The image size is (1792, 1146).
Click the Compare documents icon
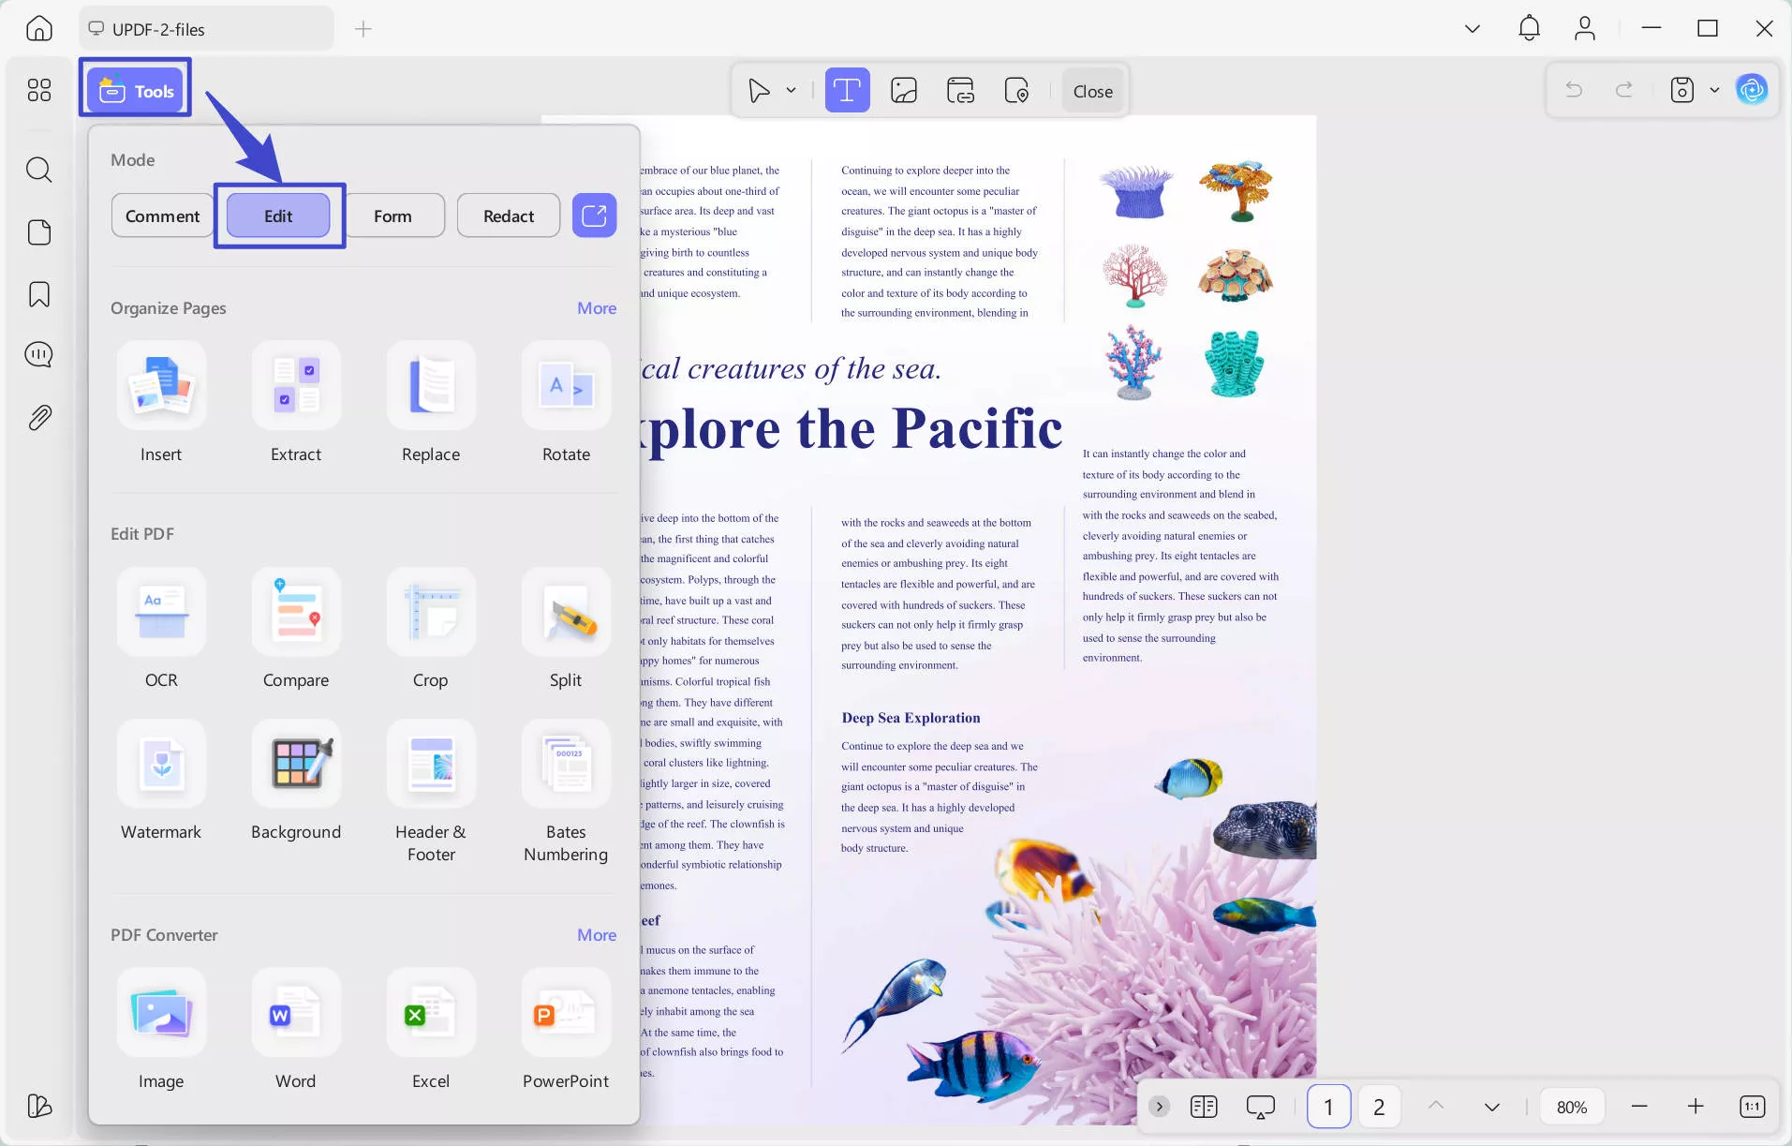pyautogui.click(x=296, y=612)
